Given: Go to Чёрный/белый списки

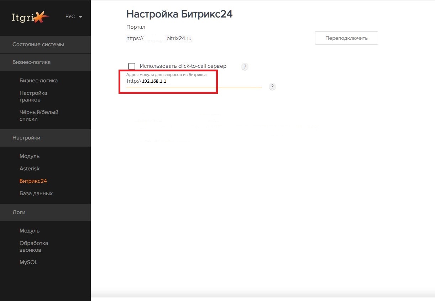Looking at the screenshot, I should tap(39, 115).
